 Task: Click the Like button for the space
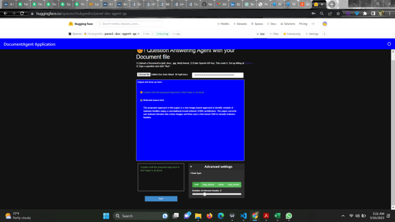pos(148,34)
